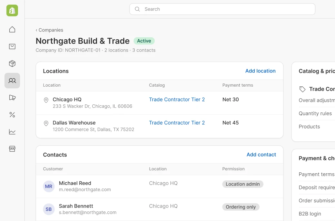Click the Northgate Build & Trade title
The width and height of the screenshot is (335, 221).
[x=83, y=41]
